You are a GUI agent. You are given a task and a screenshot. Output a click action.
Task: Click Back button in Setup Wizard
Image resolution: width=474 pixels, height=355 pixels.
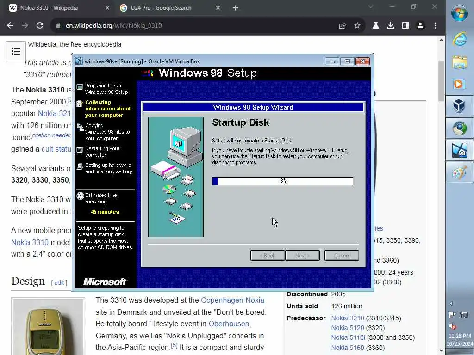pos(268,255)
